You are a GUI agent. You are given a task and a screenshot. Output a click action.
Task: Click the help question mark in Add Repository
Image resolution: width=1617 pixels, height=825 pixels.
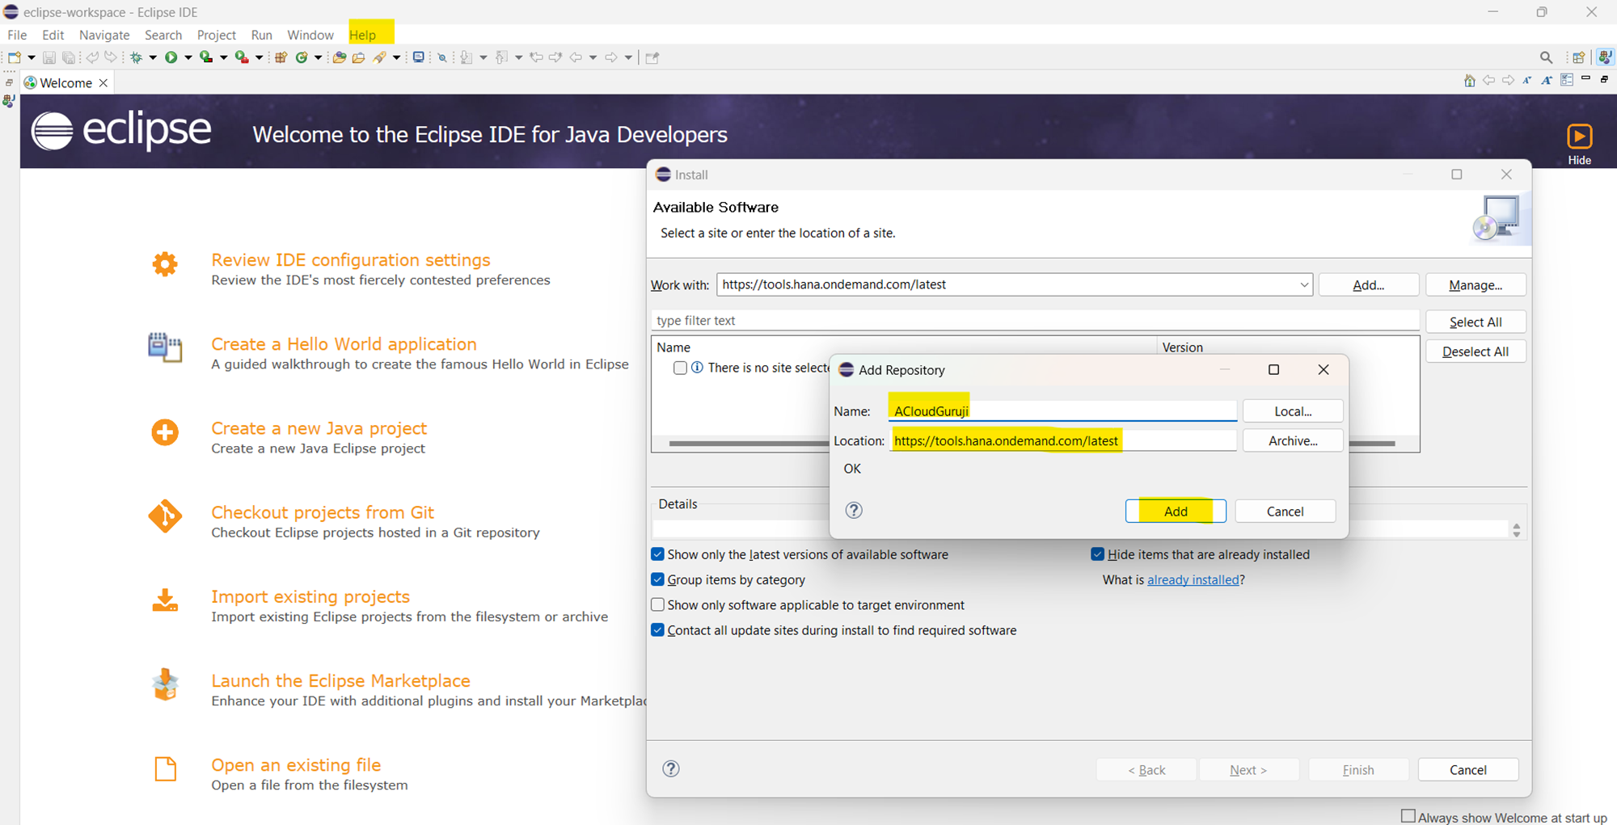pyautogui.click(x=854, y=511)
